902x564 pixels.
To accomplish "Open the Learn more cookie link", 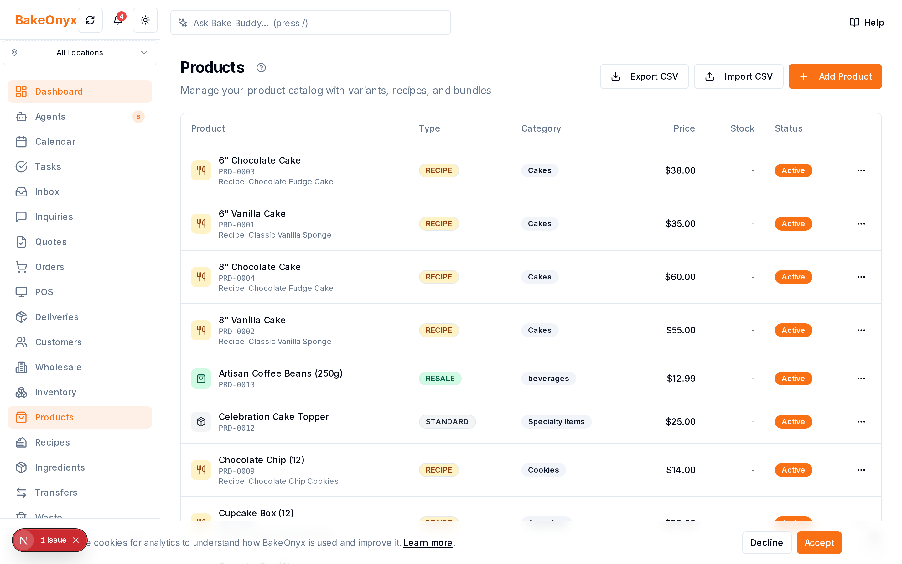I will pos(428,543).
